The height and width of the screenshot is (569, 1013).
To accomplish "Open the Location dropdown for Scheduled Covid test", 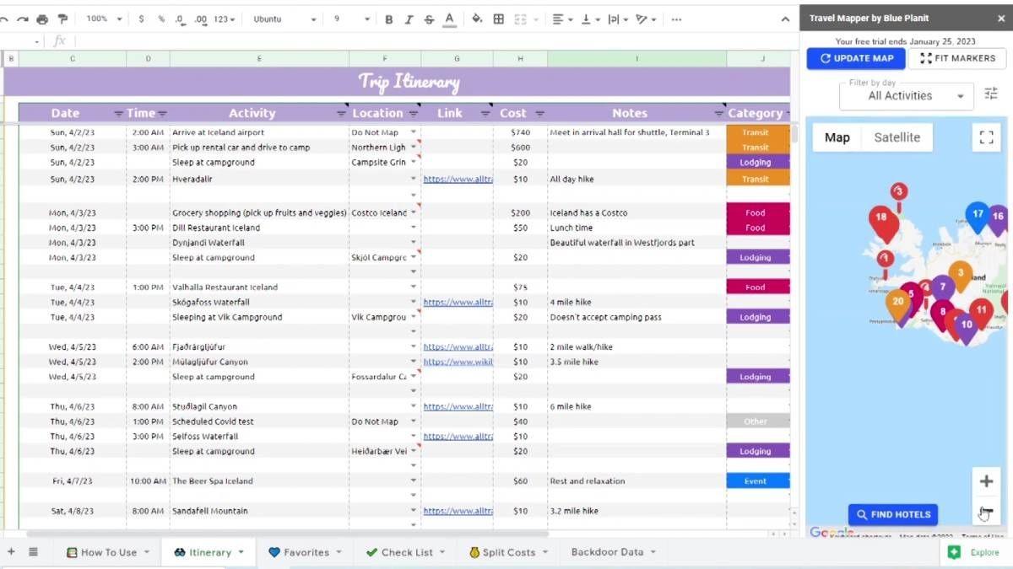I will 414,421.
